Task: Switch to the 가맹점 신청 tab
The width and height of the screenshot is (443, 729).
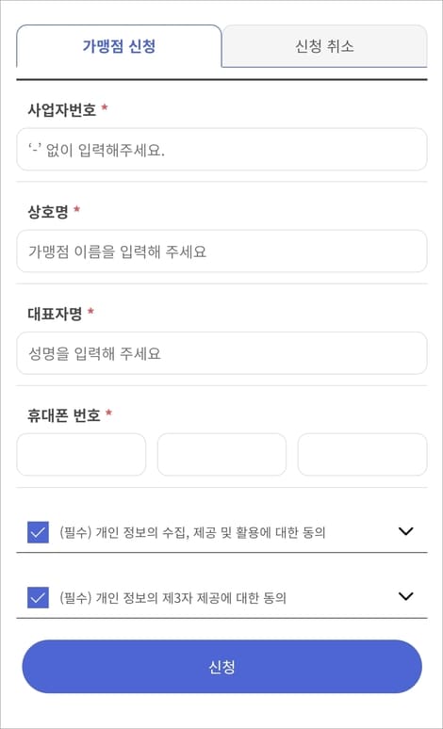Action: click(x=119, y=46)
